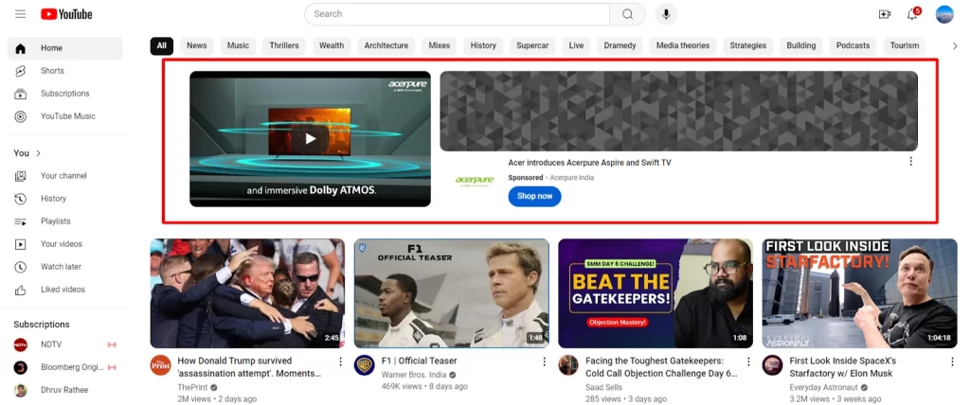Select the Live filter chip
Viewport: 970px width, 405px height.
[x=576, y=45]
